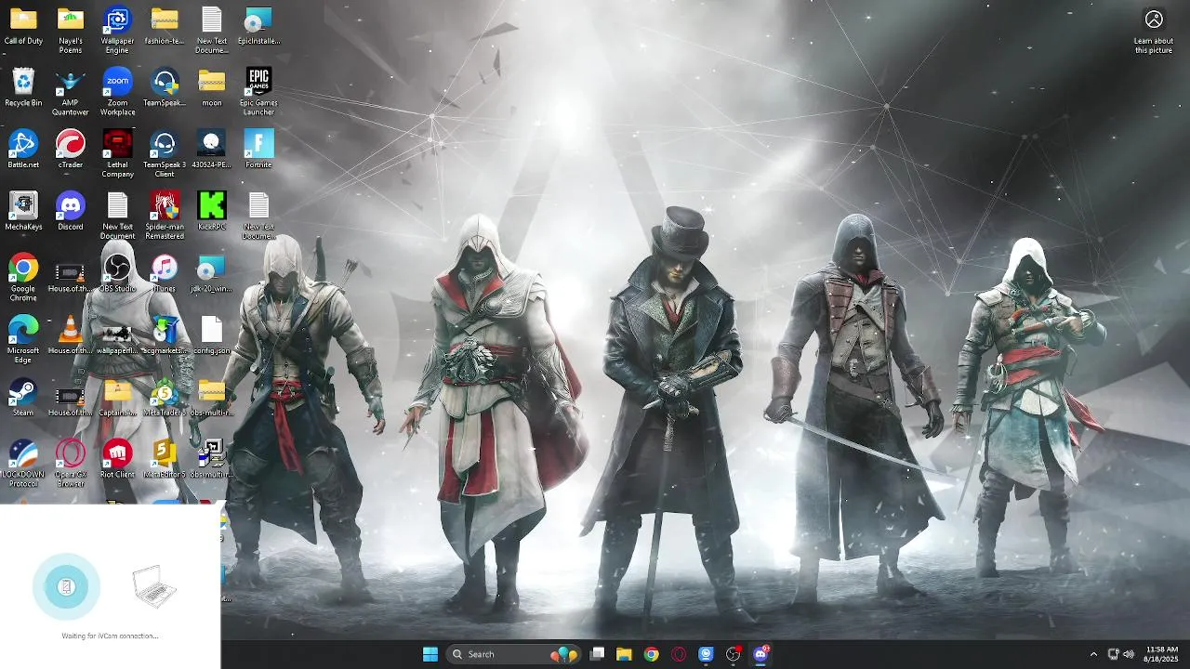
Task: Open Discord from the taskbar
Action: (x=761, y=654)
